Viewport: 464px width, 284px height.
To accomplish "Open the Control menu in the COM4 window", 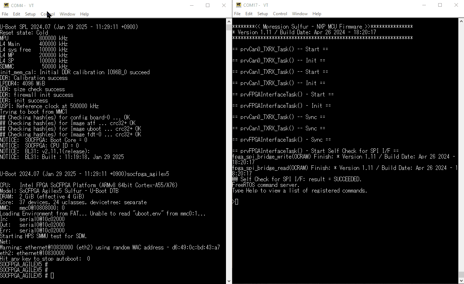I will (47, 14).
